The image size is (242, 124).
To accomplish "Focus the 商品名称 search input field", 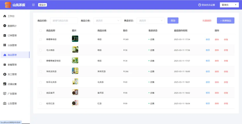I will [64, 21].
